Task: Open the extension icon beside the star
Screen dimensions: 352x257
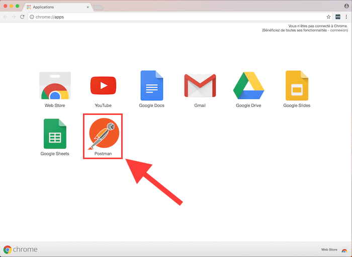Action: (338, 17)
